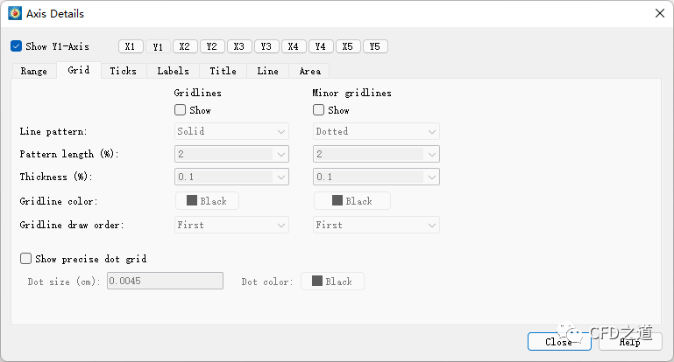Click the Help button
Image resolution: width=674 pixels, height=362 pixels.
629,341
